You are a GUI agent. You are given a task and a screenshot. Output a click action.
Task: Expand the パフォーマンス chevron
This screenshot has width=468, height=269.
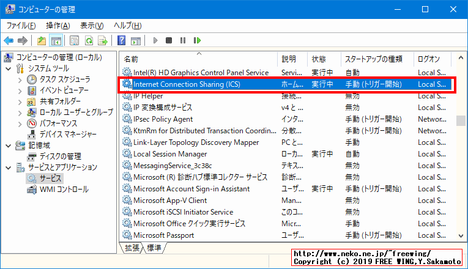click(x=20, y=123)
